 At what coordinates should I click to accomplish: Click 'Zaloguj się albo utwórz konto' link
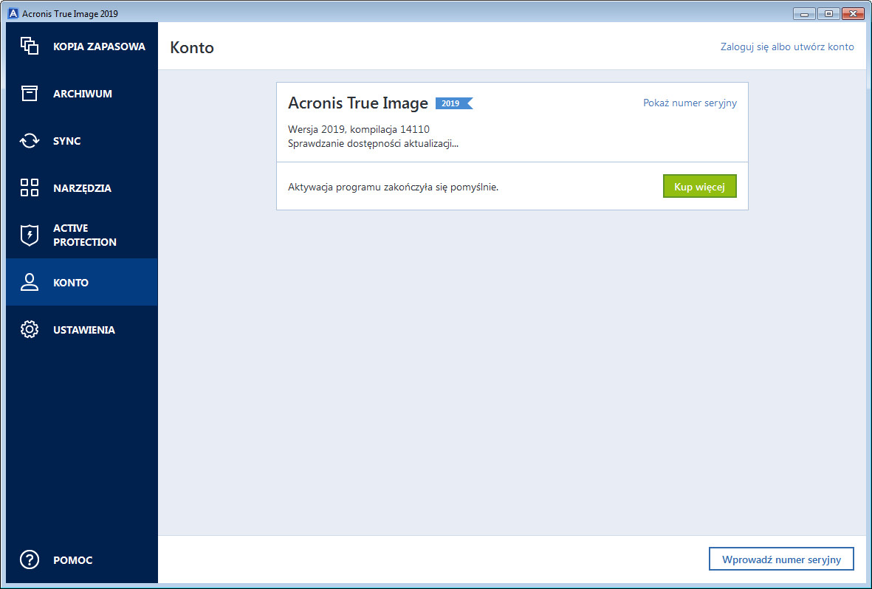(787, 46)
